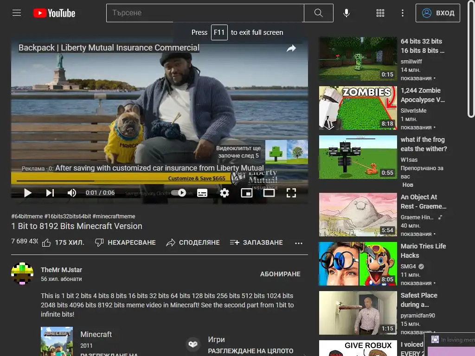The height and width of the screenshot is (356, 475).
Task: Visit the Graeme Hin… channel
Action: [417, 217]
